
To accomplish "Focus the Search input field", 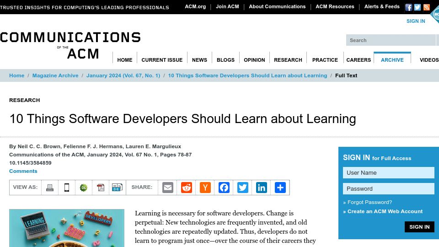I will click(391, 40).
